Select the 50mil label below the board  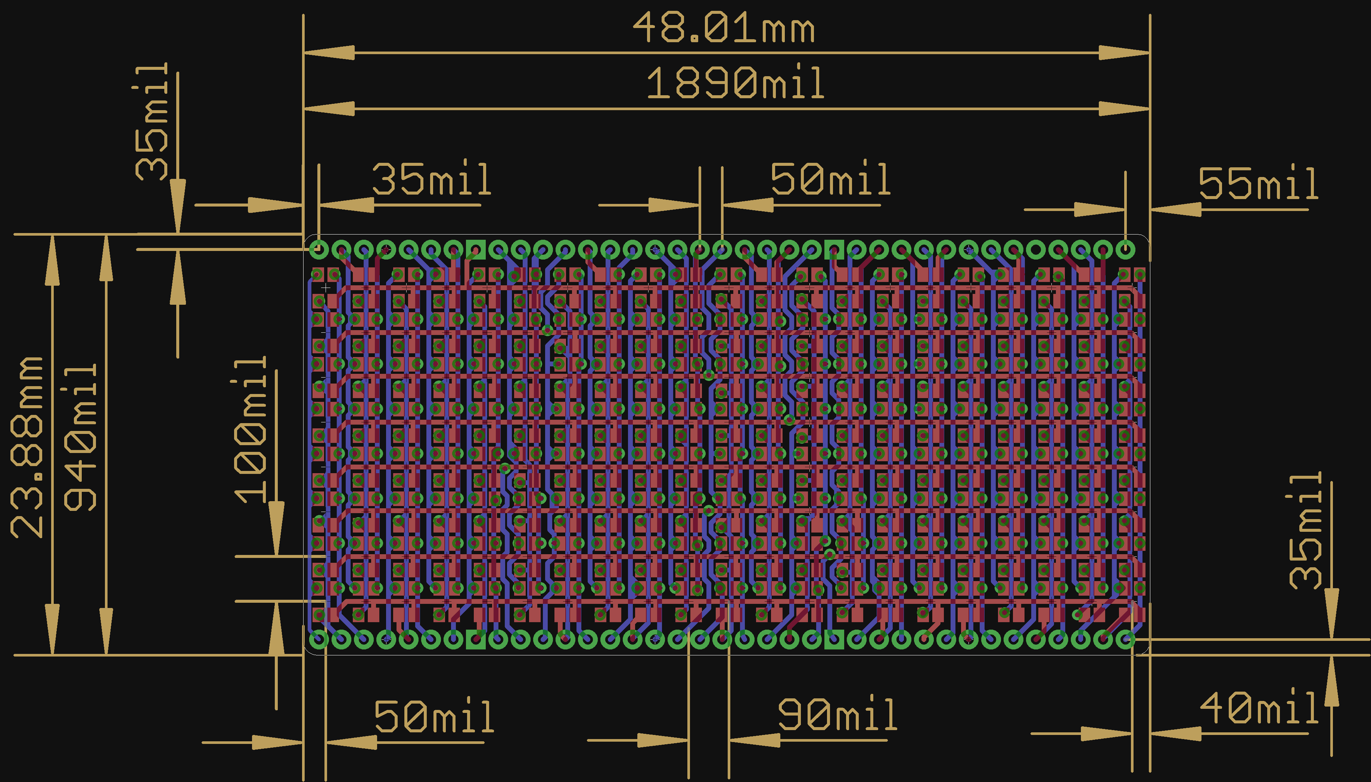434,716
